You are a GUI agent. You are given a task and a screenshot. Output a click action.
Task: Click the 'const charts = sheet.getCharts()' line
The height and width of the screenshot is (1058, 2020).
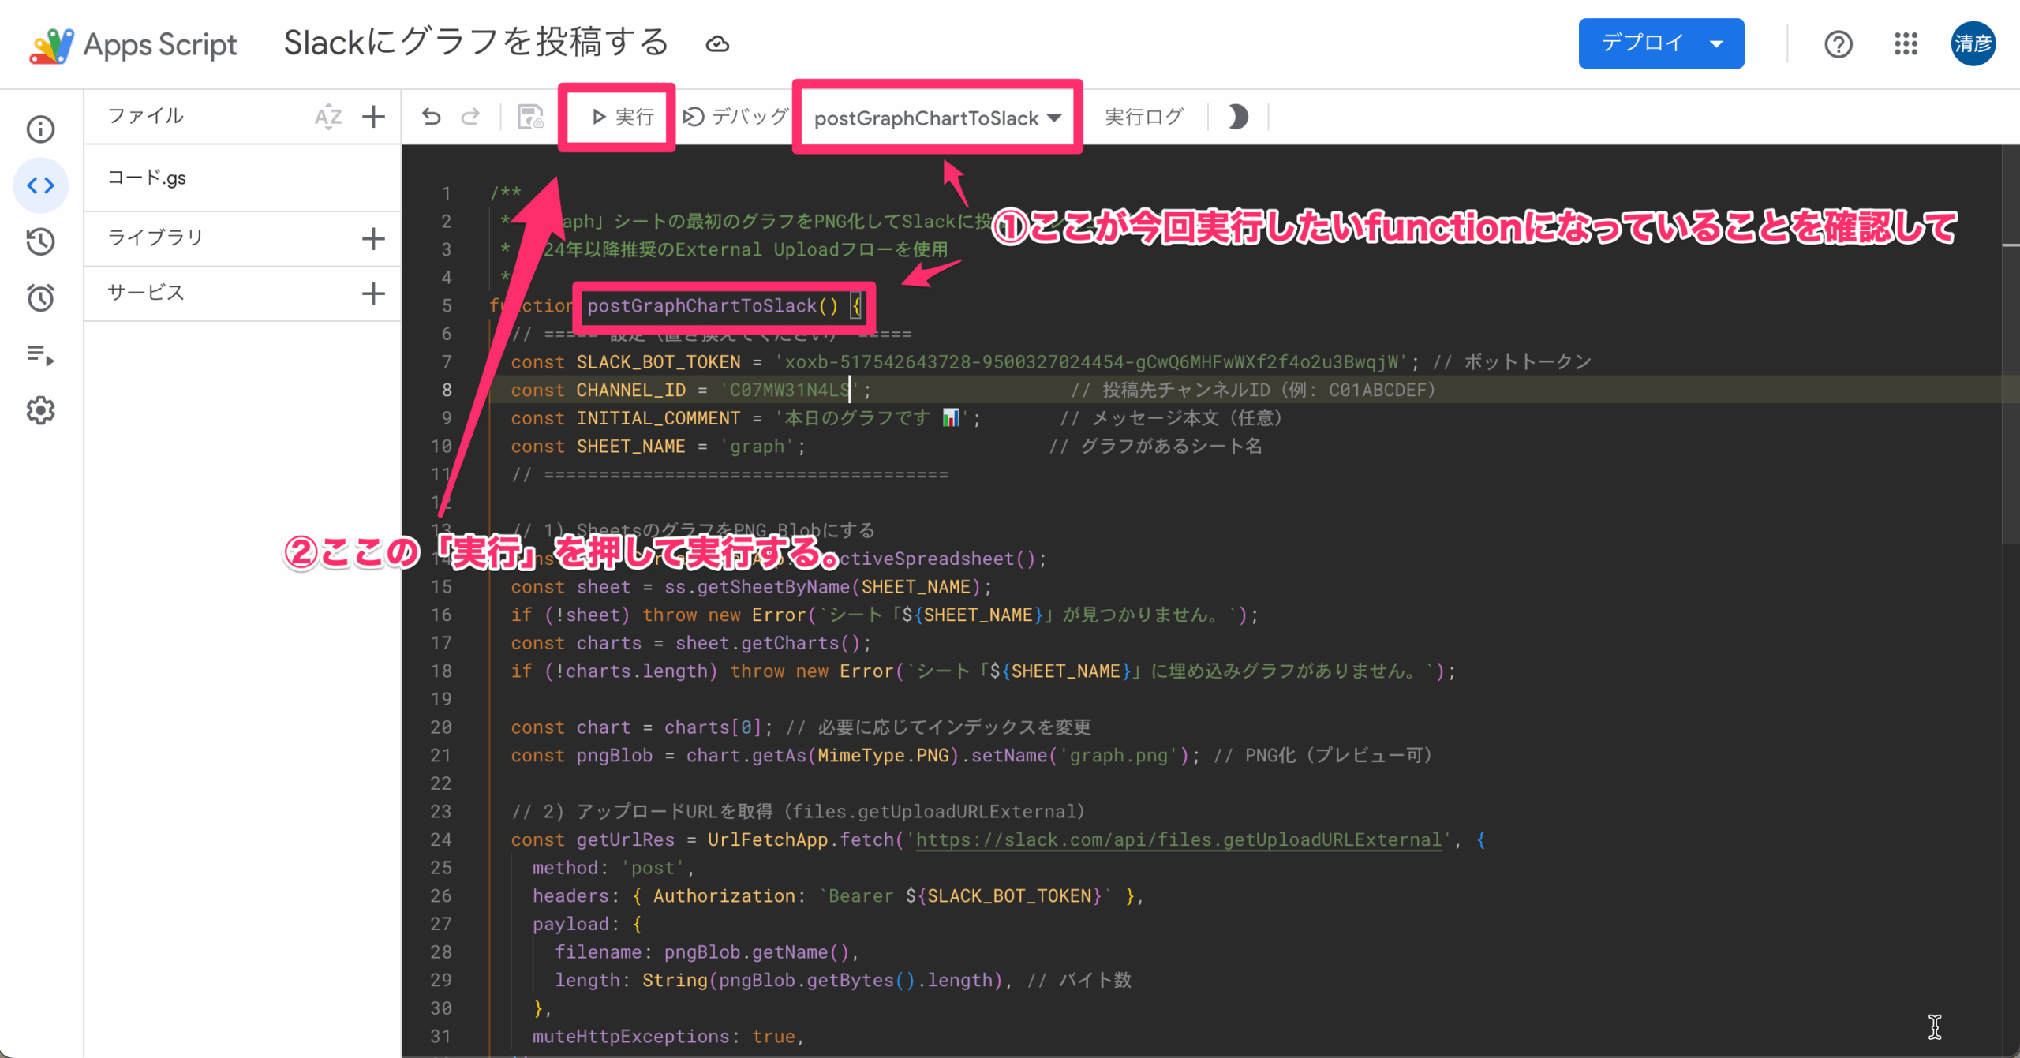690,643
